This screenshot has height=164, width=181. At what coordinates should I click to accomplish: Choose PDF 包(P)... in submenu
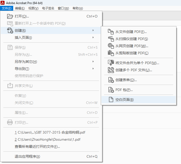coord(139,90)
